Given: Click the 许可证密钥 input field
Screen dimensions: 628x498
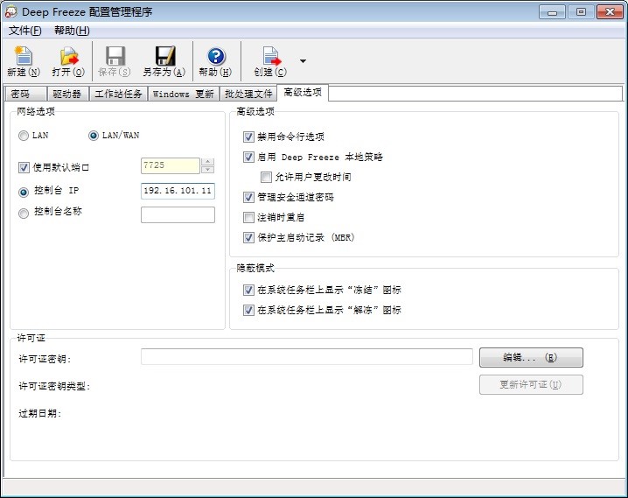Looking at the screenshot, I should pyautogui.click(x=307, y=356).
